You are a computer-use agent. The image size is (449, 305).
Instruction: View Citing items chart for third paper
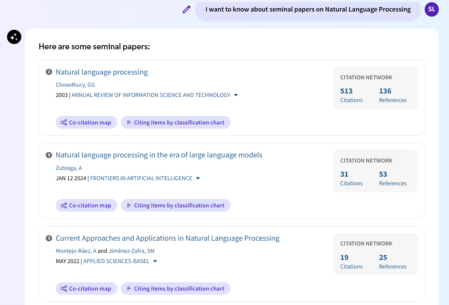click(176, 289)
